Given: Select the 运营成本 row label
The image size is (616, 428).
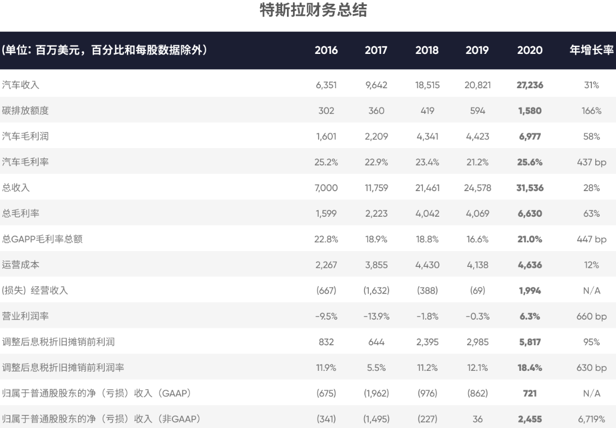Looking at the screenshot, I should [x=21, y=265].
